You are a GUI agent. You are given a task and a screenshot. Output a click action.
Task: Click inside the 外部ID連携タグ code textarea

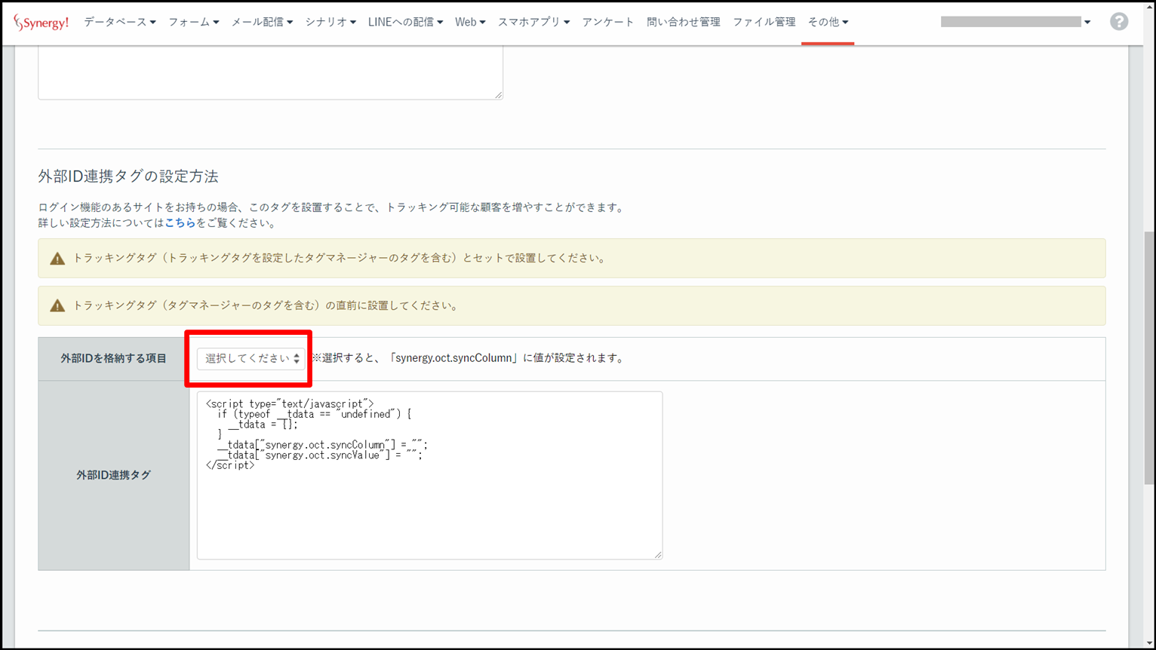tap(429, 505)
